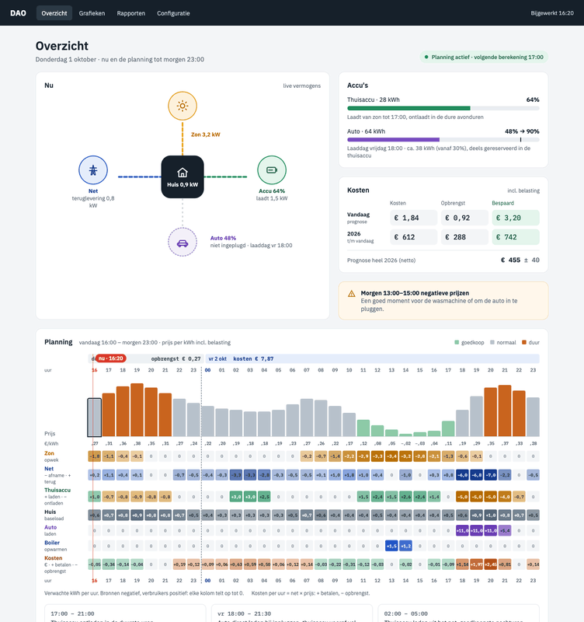Click the Kosten +2,45 cell
The height and width of the screenshot is (622, 584).
491,564
